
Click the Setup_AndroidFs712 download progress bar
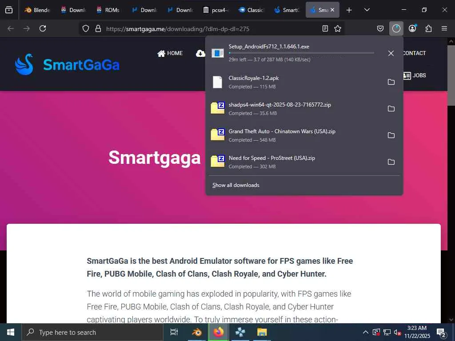tap(301, 53)
